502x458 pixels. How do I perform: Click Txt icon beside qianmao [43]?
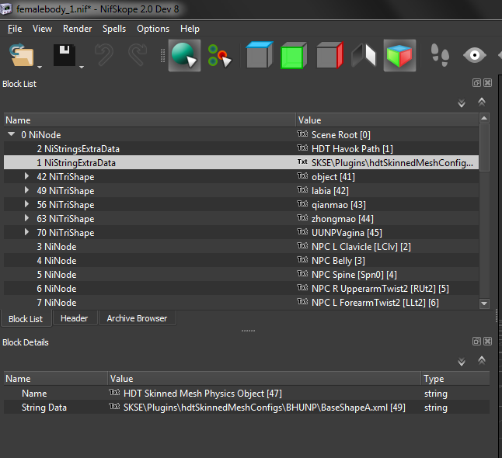(x=302, y=203)
